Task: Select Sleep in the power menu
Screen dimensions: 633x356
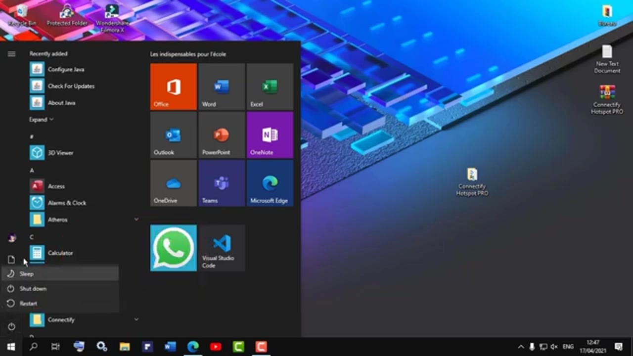Action: click(60, 273)
